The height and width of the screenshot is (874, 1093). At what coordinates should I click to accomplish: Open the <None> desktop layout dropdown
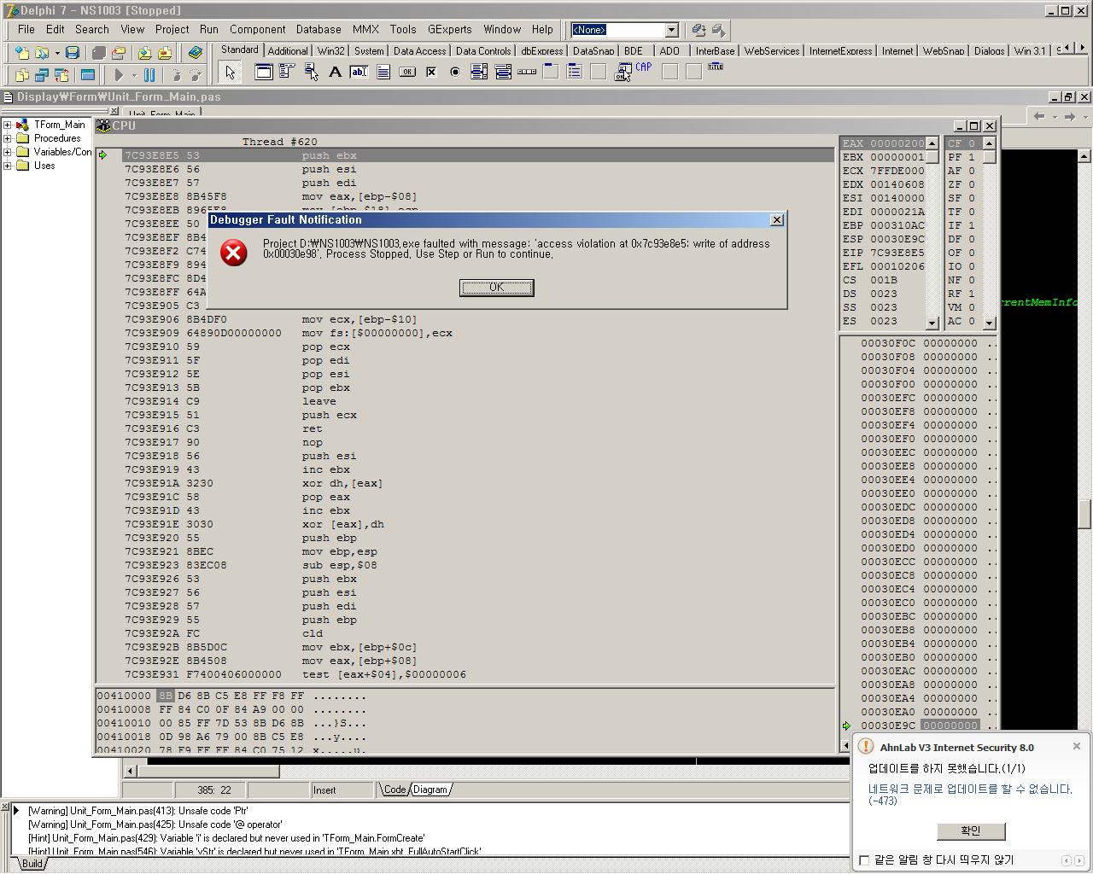tap(671, 30)
